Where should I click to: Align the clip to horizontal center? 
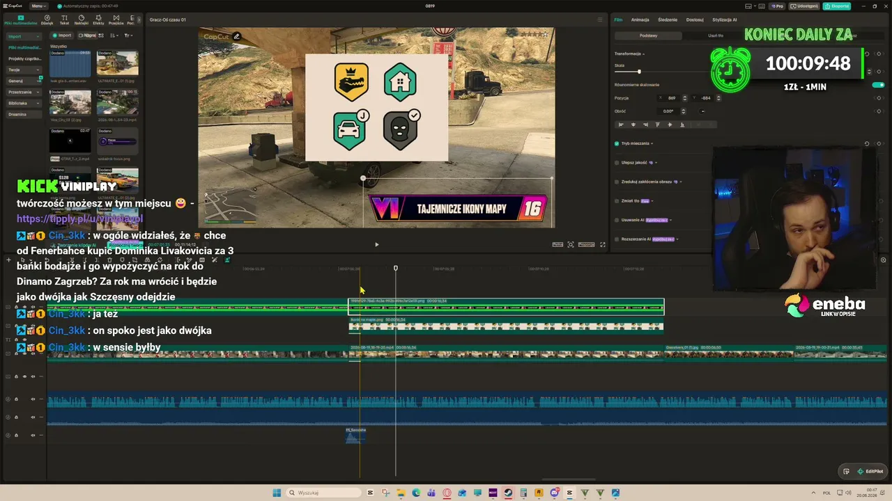point(633,125)
